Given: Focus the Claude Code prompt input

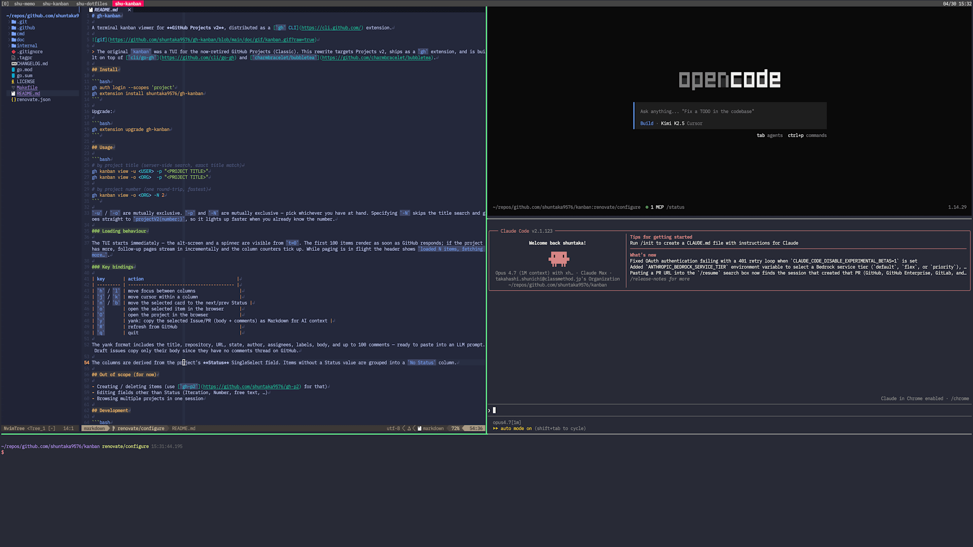Looking at the screenshot, I should [x=729, y=410].
